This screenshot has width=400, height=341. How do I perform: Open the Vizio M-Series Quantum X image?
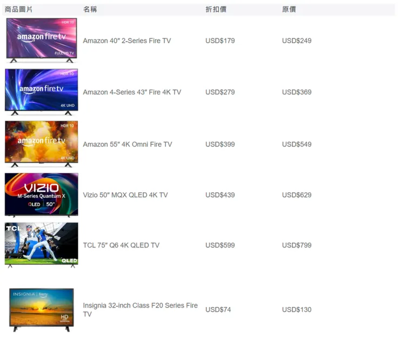tap(41, 195)
